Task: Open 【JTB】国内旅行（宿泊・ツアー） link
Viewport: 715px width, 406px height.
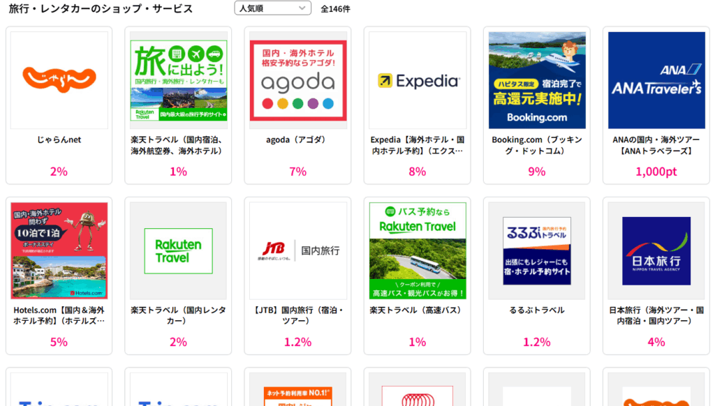Action: click(297, 315)
